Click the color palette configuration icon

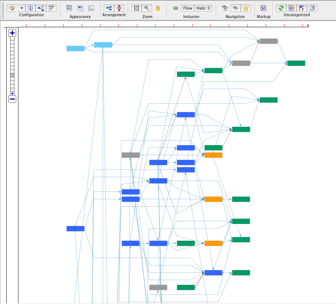pyautogui.click(x=12, y=8)
